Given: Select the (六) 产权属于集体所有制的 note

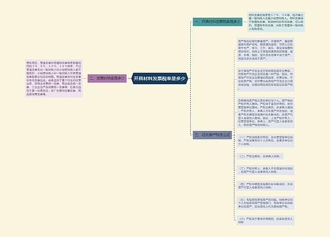Looking at the screenshot, I should (x=265, y=221).
